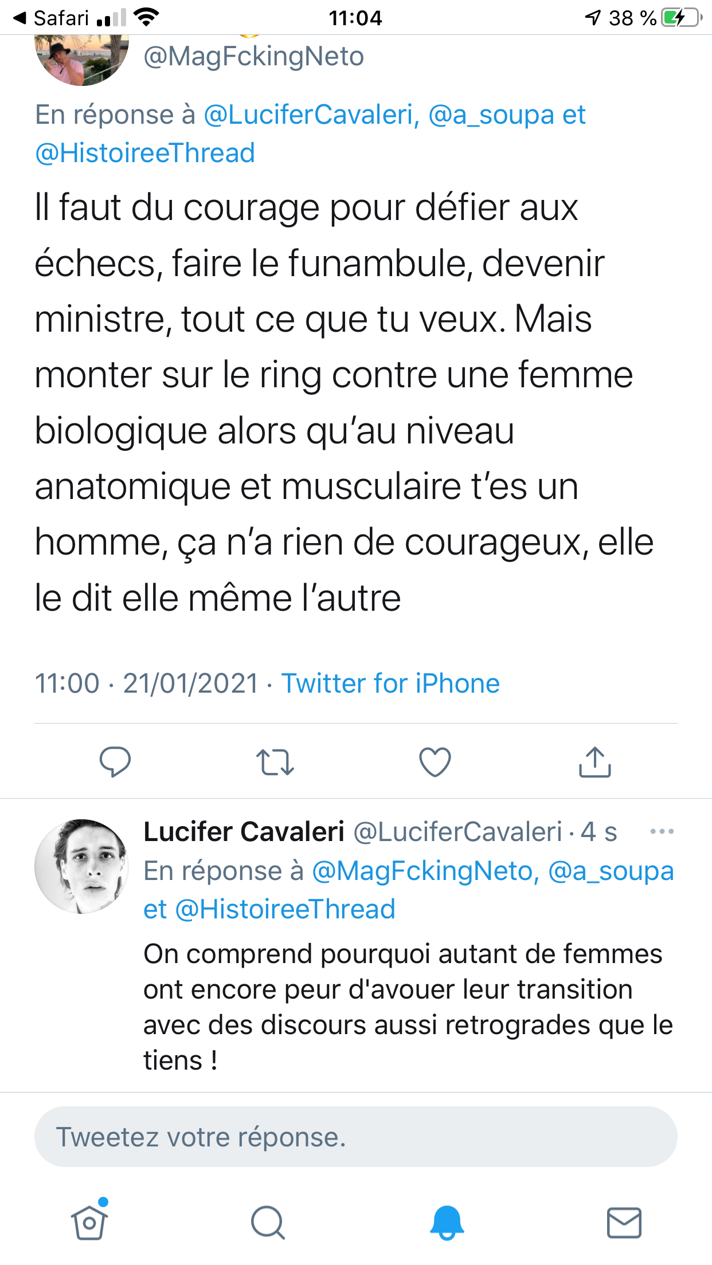Open the share sheet for this tweet
Image resolution: width=712 pixels, height=1265 pixels.
click(x=595, y=762)
